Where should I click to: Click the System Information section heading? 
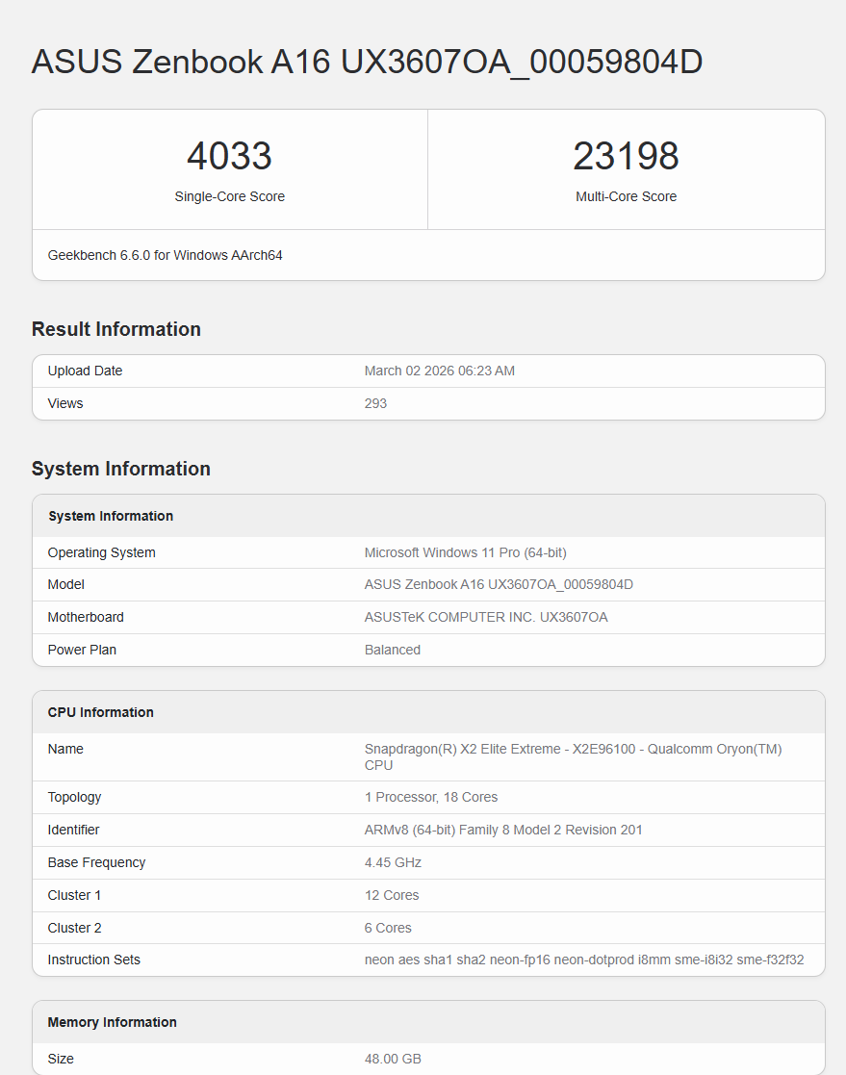click(x=121, y=469)
